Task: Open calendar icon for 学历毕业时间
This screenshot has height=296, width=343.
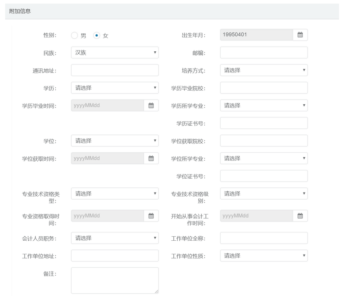Action: tap(151, 105)
